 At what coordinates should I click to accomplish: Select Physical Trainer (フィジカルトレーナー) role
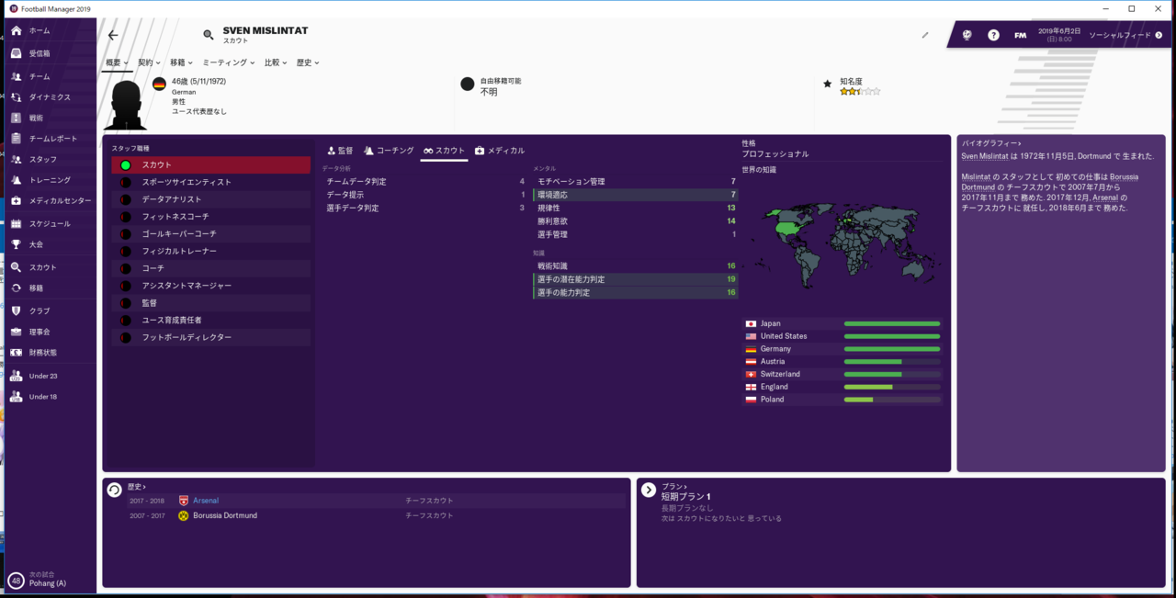tap(211, 251)
